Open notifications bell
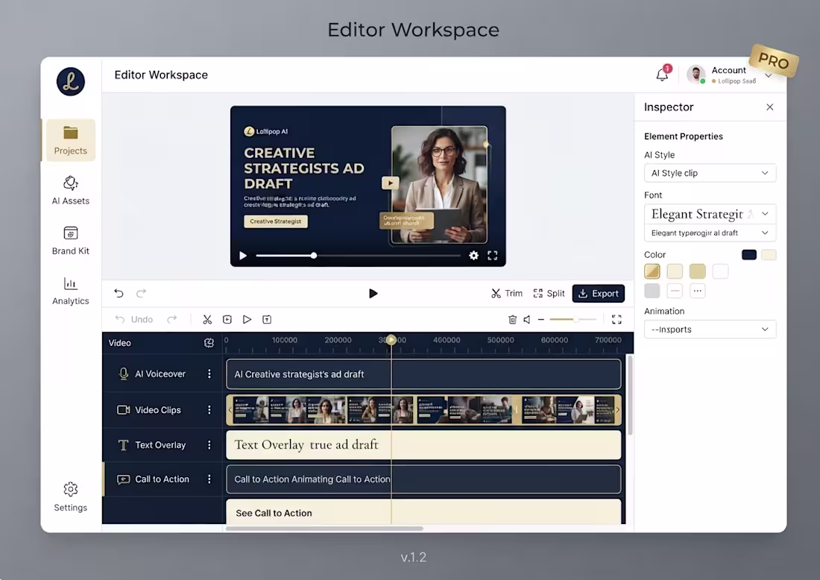This screenshot has height=580, width=820. pyautogui.click(x=663, y=75)
